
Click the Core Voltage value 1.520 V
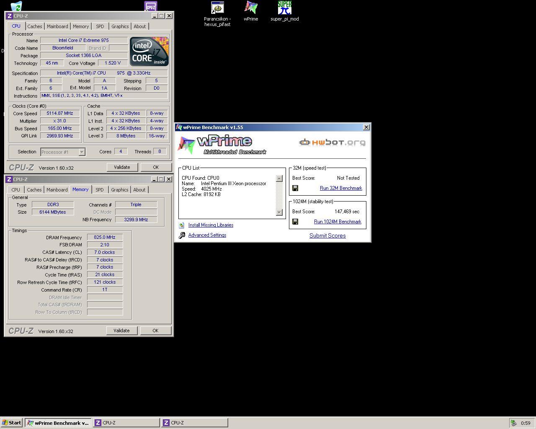[113, 63]
